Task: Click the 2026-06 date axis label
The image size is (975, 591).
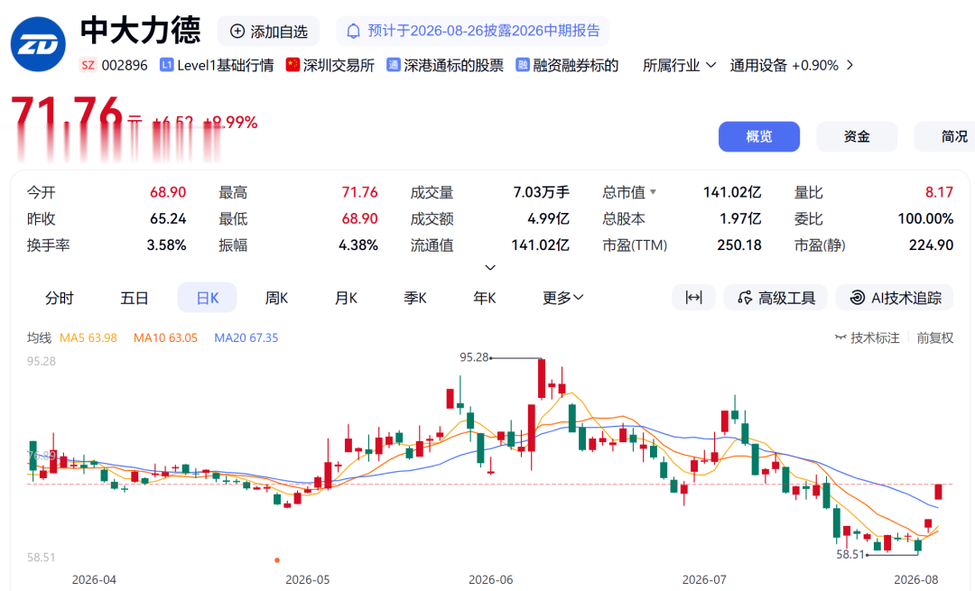Action: [490, 580]
